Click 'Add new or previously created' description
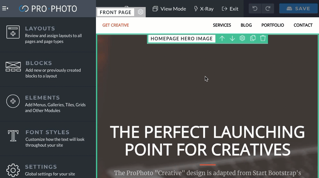 point(53,73)
